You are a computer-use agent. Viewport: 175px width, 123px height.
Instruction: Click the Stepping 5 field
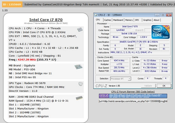coord(164,45)
